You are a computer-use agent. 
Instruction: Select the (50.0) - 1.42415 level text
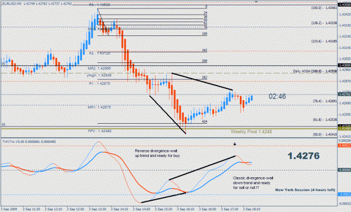[x=325, y=134]
